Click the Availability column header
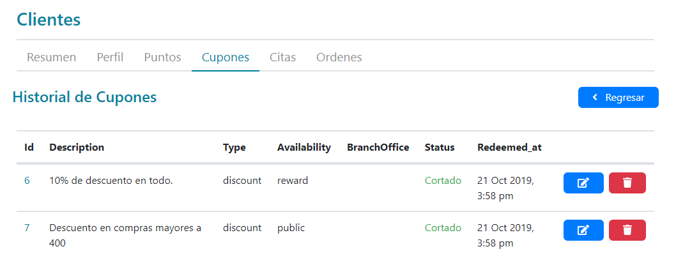This screenshot has height=272, width=676. (x=304, y=147)
